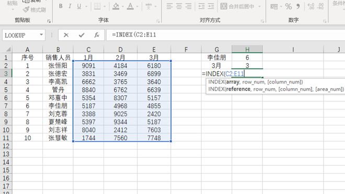Image resolution: width=345 pixels, height=194 pixels.
Task: Click formula bar with =INDEX(C2:E11
Action: (x=225, y=35)
